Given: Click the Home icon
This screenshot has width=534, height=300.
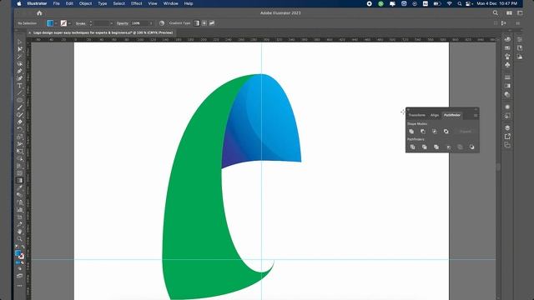Looking at the screenshot, I should (39, 13).
